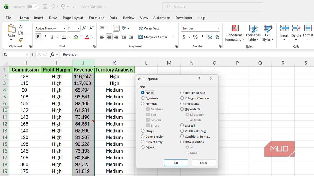Screen dimensions: 314x176
Task: Click the Bottom Align icon
Action: pyautogui.click(x=116, y=28)
